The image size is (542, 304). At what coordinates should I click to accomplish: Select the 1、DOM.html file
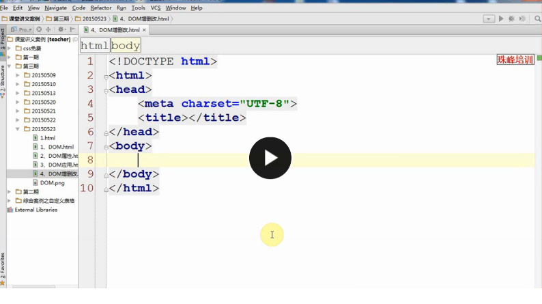53,147
